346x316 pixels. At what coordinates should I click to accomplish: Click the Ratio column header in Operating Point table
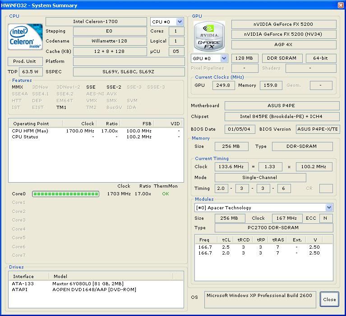click(x=108, y=123)
